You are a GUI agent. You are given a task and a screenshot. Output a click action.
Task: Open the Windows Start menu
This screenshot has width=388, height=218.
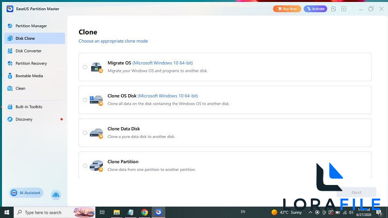7,213
